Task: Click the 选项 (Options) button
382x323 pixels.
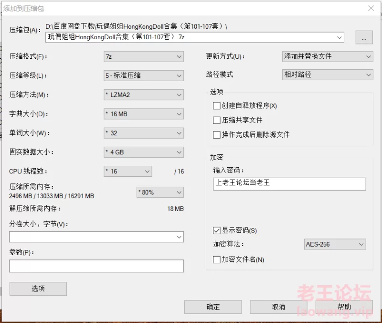Action: (x=38, y=289)
